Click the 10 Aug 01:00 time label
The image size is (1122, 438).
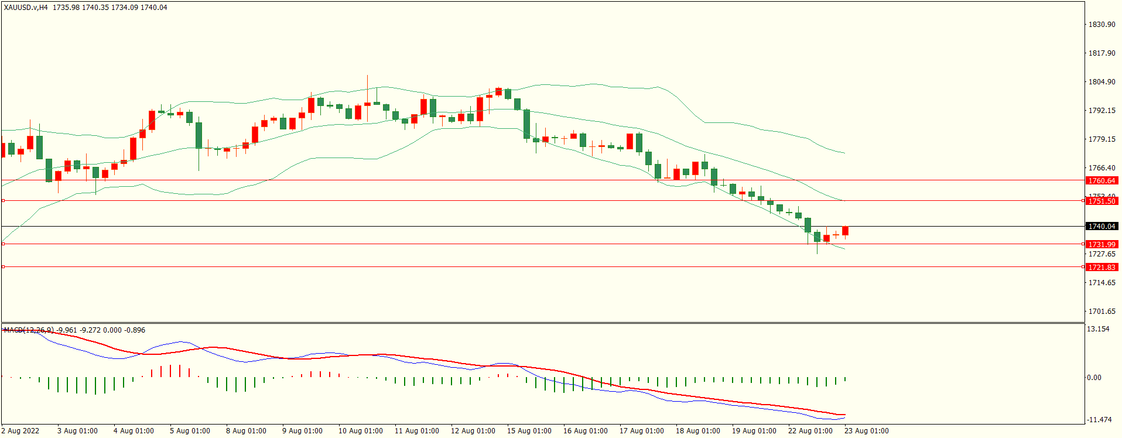361,431
